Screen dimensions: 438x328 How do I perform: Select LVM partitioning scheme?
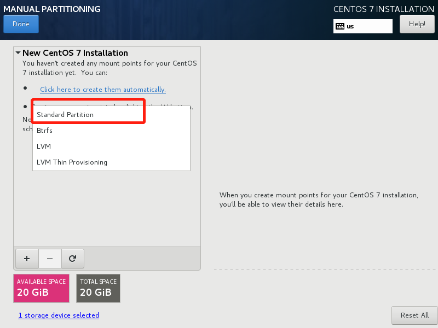(111, 147)
